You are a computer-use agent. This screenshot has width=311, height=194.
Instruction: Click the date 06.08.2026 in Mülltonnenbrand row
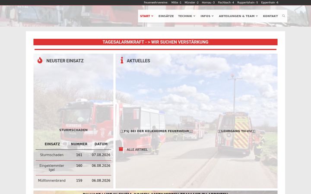101,180
